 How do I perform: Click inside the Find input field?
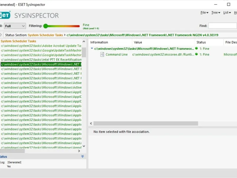pos(222,26)
